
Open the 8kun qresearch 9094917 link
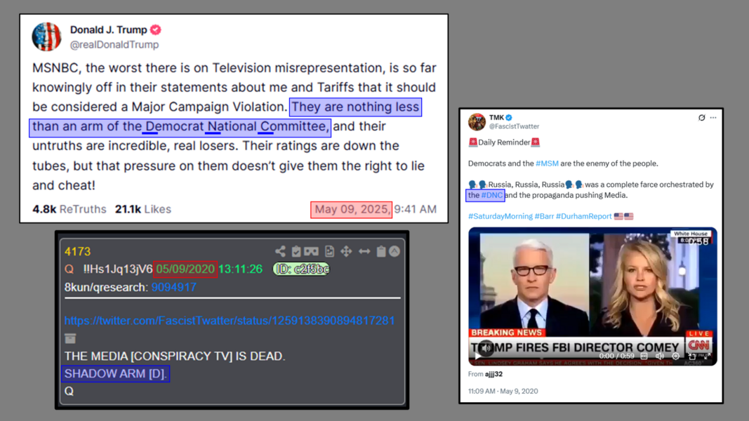point(174,288)
